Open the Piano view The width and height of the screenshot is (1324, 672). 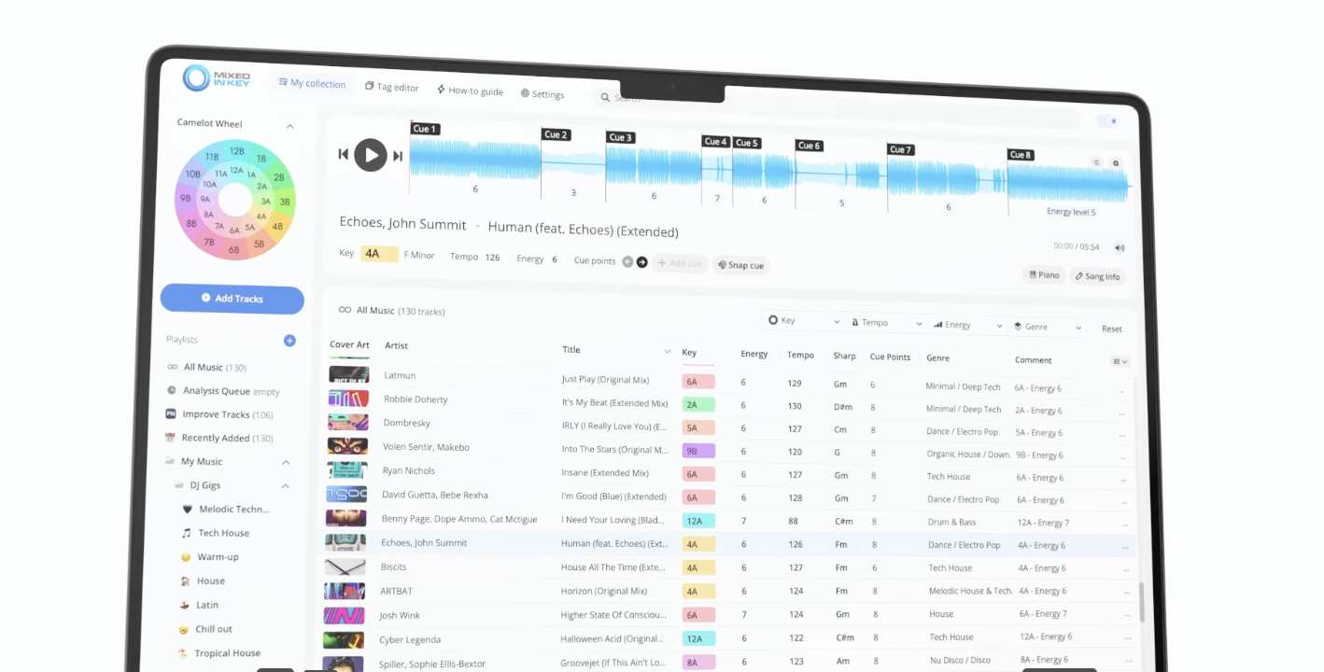[1044, 275]
